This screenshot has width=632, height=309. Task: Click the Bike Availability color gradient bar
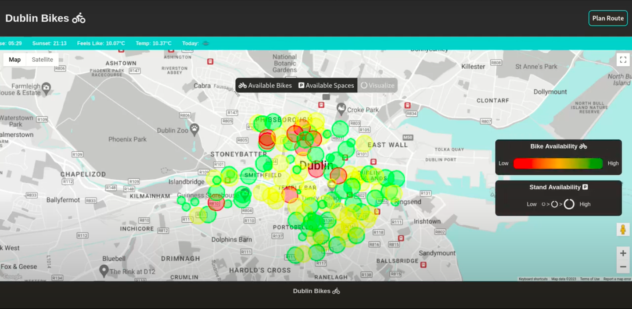[558, 163]
